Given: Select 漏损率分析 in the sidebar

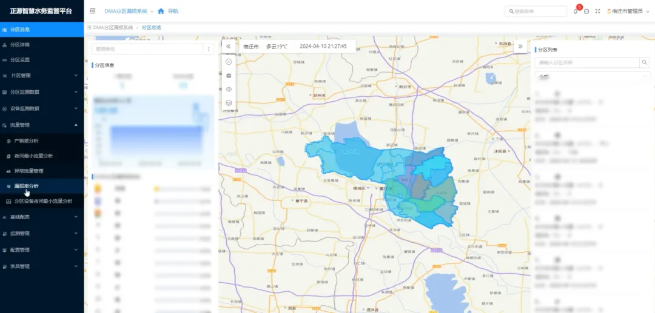Looking at the screenshot, I should [x=26, y=186].
